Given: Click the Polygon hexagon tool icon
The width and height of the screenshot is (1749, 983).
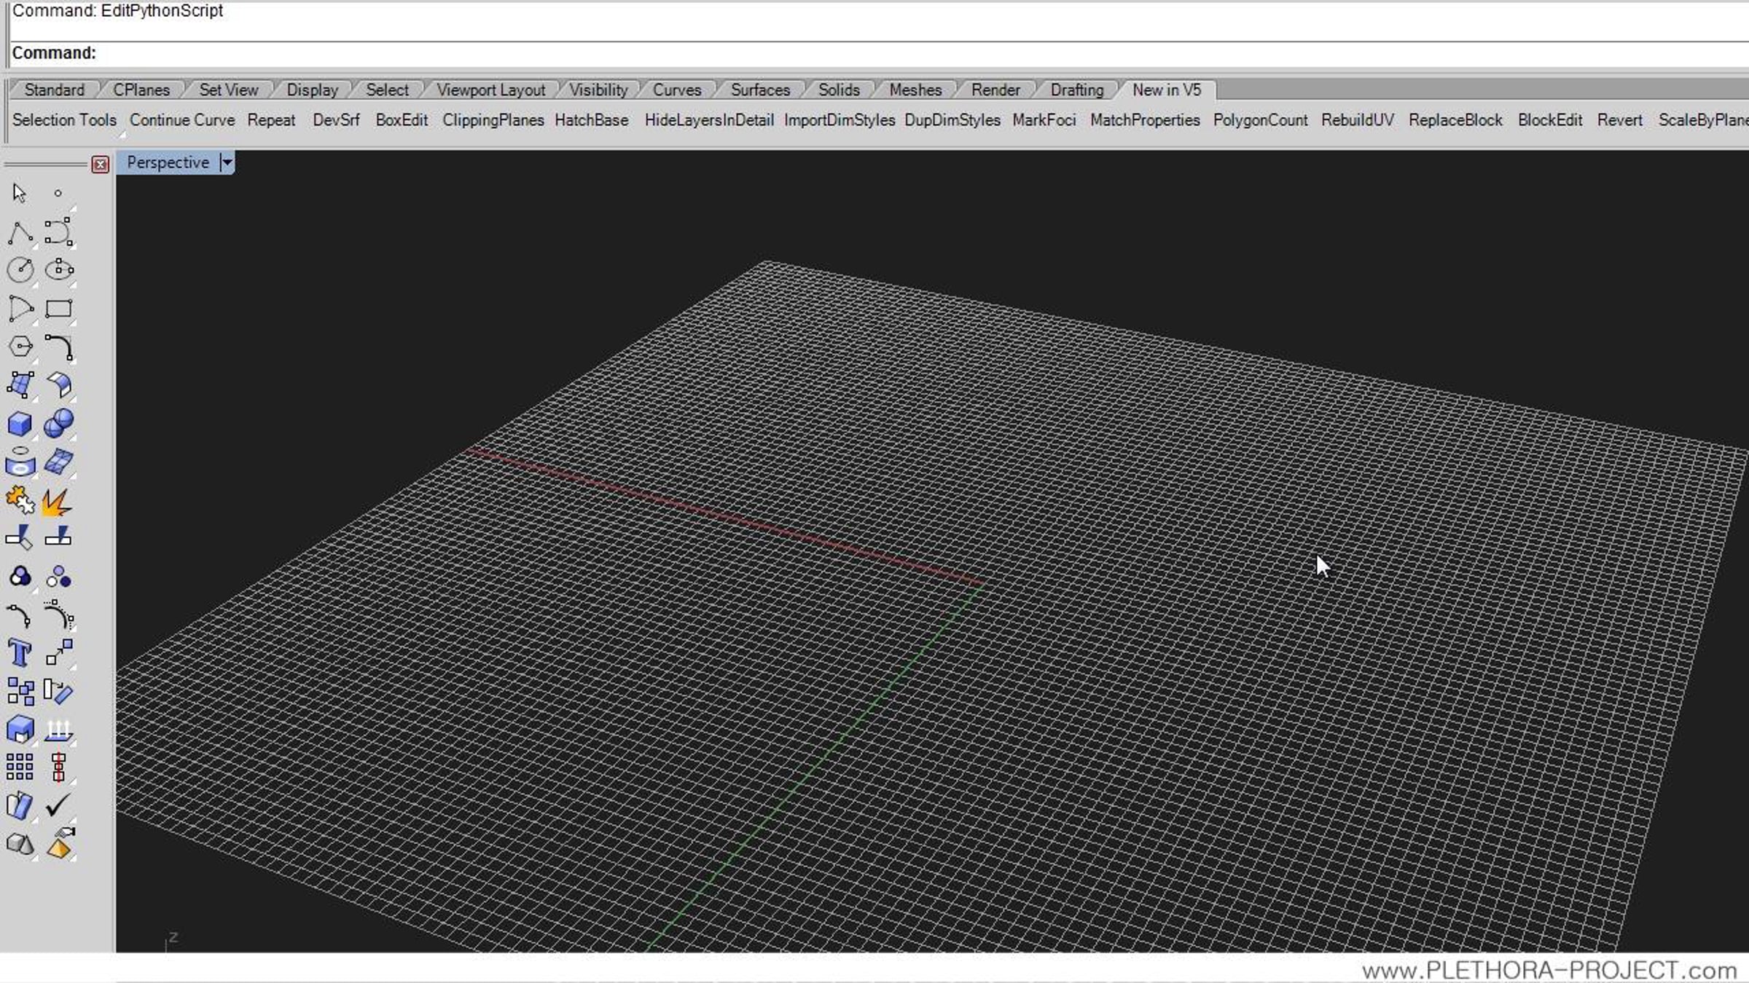Looking at the screenshot, I should click(x=20, y=347).
